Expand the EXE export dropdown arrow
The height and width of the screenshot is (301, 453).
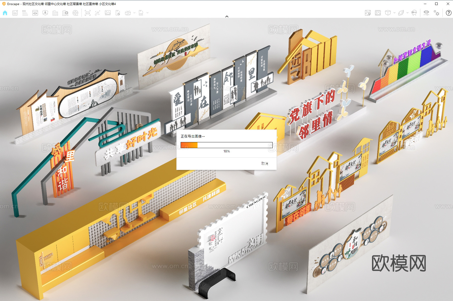pos(147,13)
